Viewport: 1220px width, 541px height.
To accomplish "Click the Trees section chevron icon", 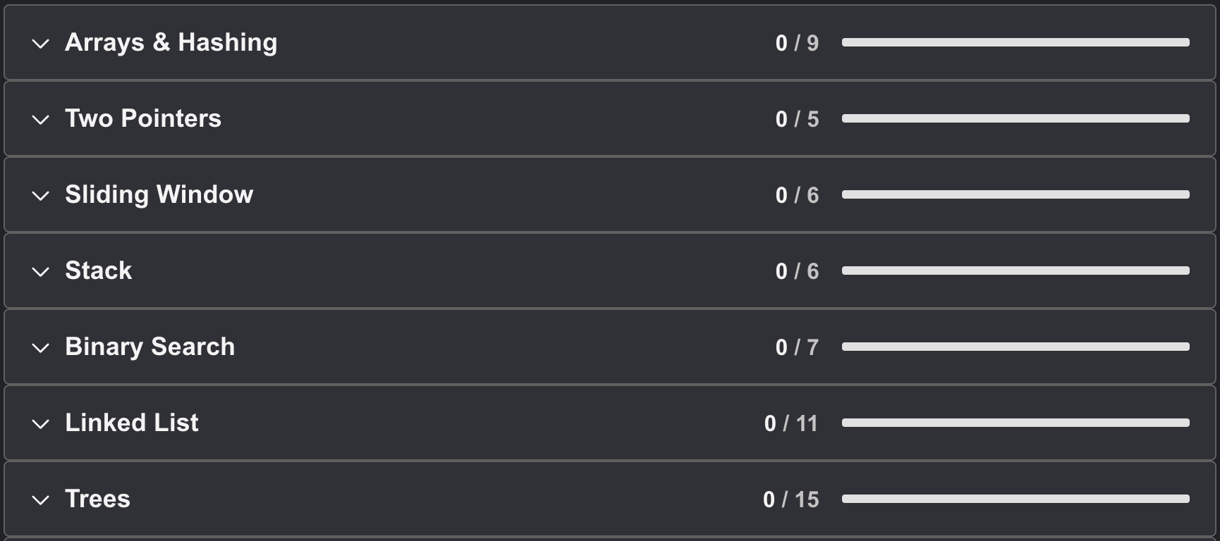I will pyautogui.click(x=41, y=500).
